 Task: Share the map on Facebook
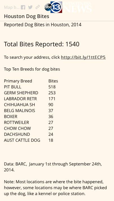pyautogui.click(x=23, y=7)
